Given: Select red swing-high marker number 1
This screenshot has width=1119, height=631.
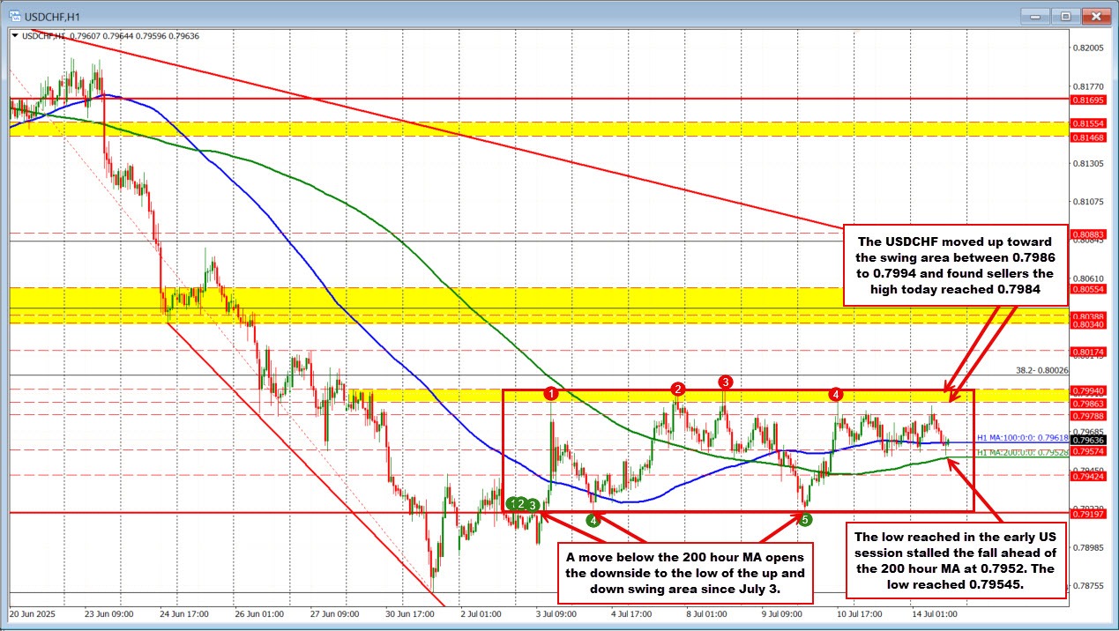Looking at the screenshot, I should [x=551, y=392].
